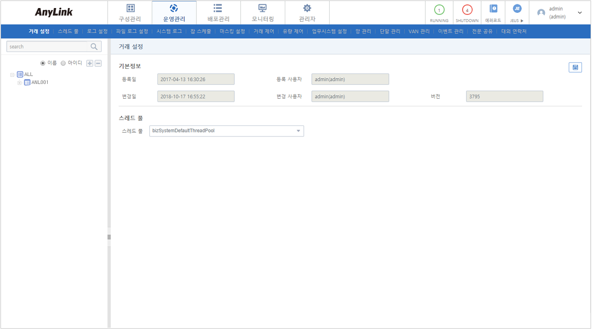Select the 이름 radio button
This screenshot has height=332, width=592.
(x=43, y=63)
